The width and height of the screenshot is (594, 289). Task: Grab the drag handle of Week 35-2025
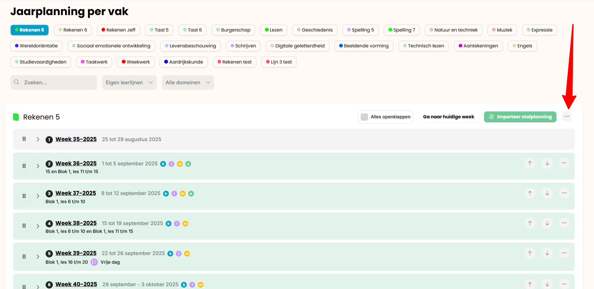24,139
